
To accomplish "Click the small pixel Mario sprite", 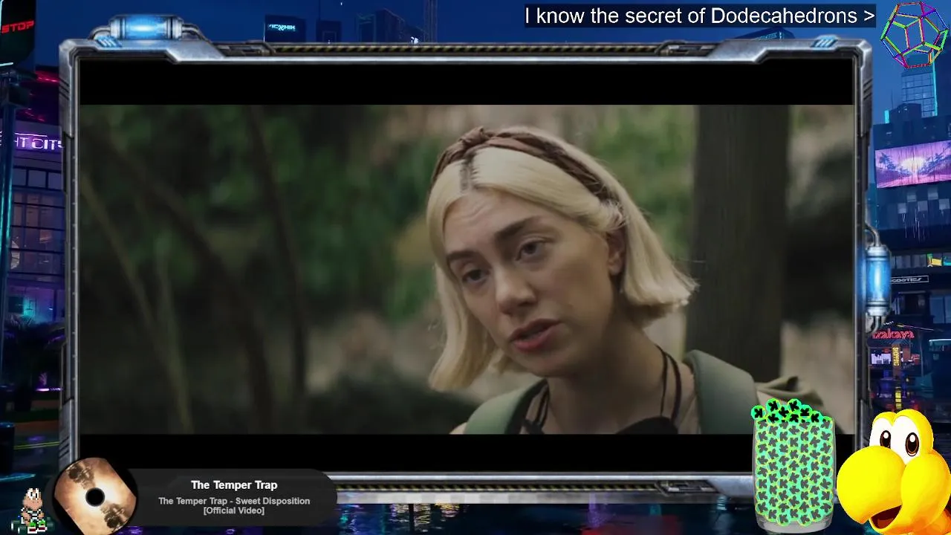I will (x=30, y=510).
